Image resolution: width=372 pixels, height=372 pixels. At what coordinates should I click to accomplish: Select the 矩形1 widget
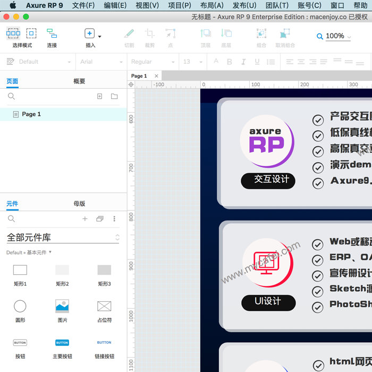pos(20,275)
